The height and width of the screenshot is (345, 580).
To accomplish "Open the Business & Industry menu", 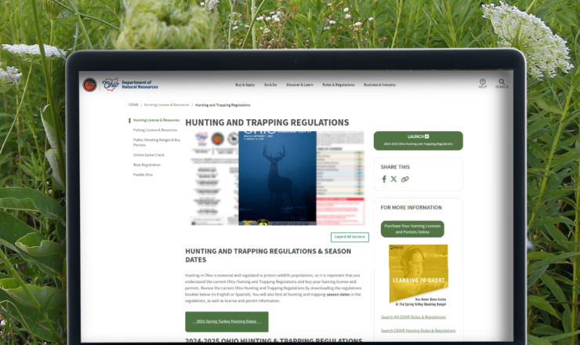I will (x=379, y=85).
